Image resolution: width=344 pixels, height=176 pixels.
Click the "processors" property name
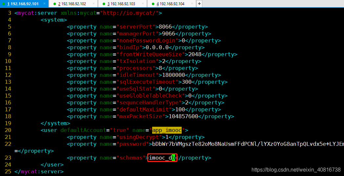coord(136,68)
